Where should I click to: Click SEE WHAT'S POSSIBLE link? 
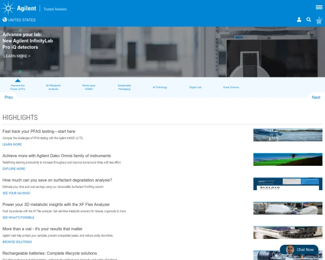18,218
